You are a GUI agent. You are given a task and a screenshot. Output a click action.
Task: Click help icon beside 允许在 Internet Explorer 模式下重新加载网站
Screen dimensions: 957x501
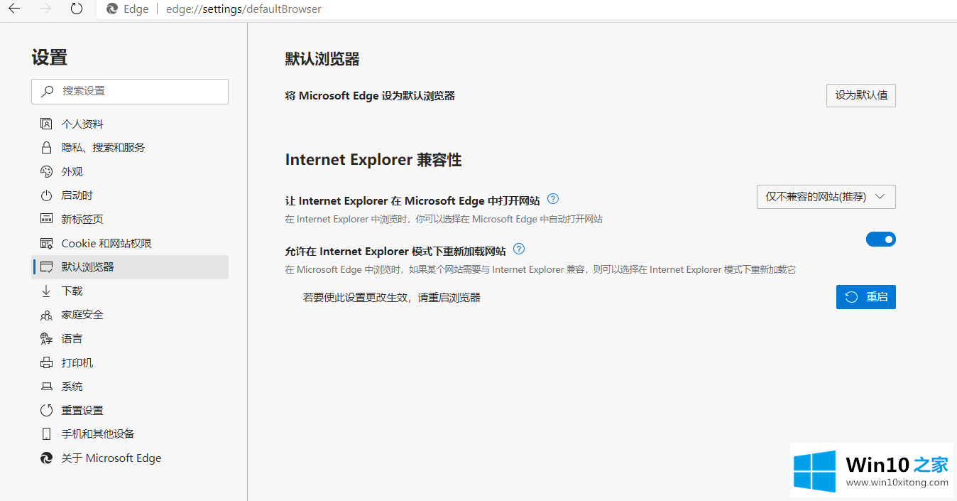[519, 249]
